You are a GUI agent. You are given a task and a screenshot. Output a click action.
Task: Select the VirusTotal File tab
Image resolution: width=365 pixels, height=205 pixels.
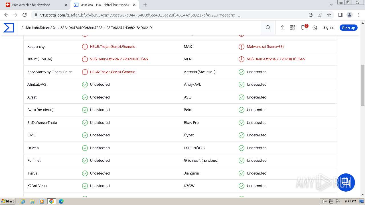(104, 5)
